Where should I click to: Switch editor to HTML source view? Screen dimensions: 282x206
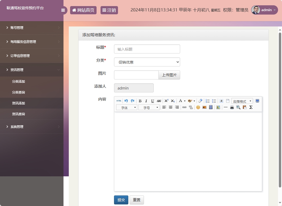coord(119,101)
